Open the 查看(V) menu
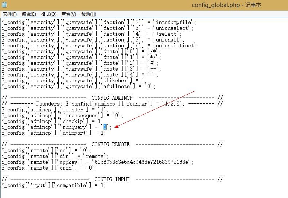This screenshot has height=198, width=288. pyautogui.click(x=69, y=14)
